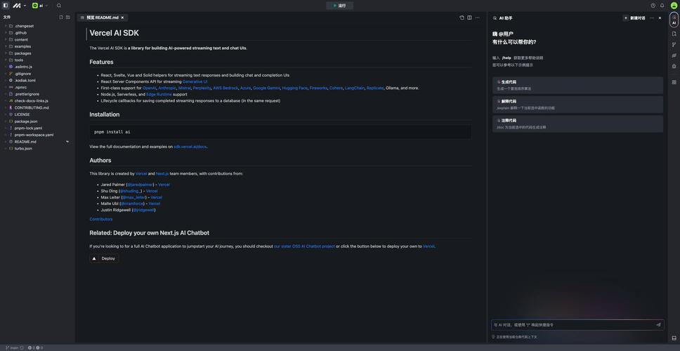Open .prettierignore file
Image resolution: width=680 pixels, height=351 pixels.
pos(37,94)
